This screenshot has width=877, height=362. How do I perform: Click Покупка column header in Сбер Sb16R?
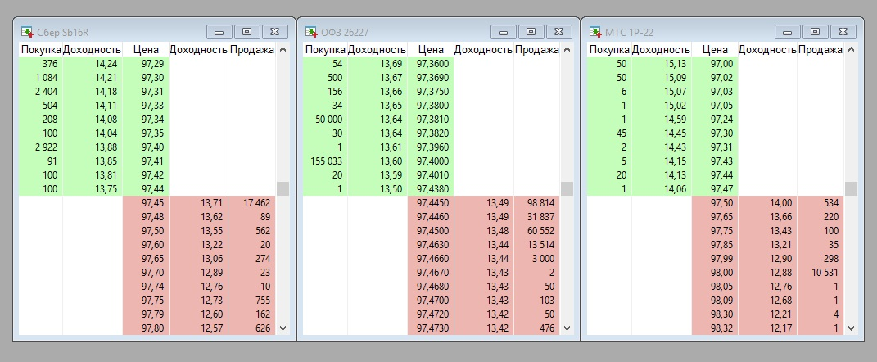[41, 50]
